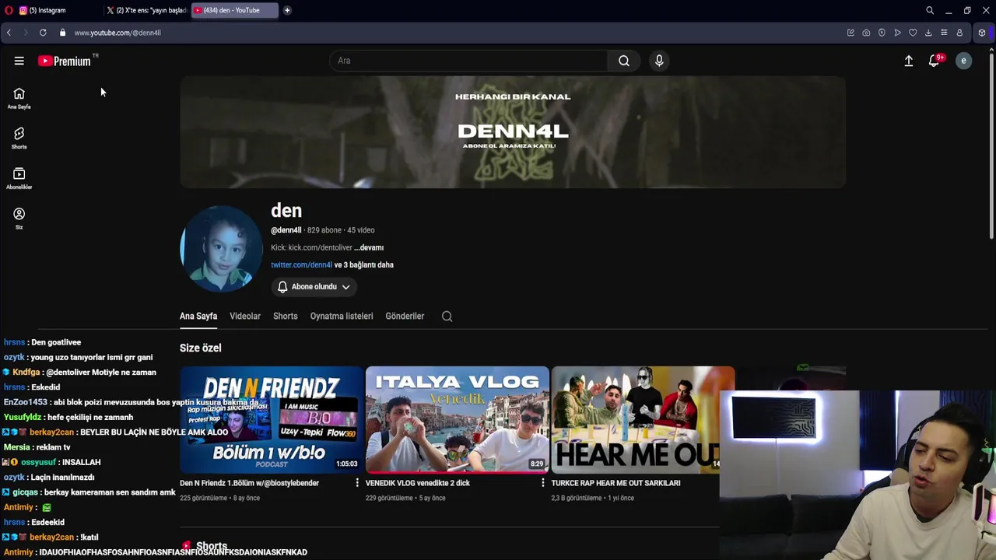Click chat message 'reklam tv' by Mersia
996x560 pixels.
click(53, 447)
